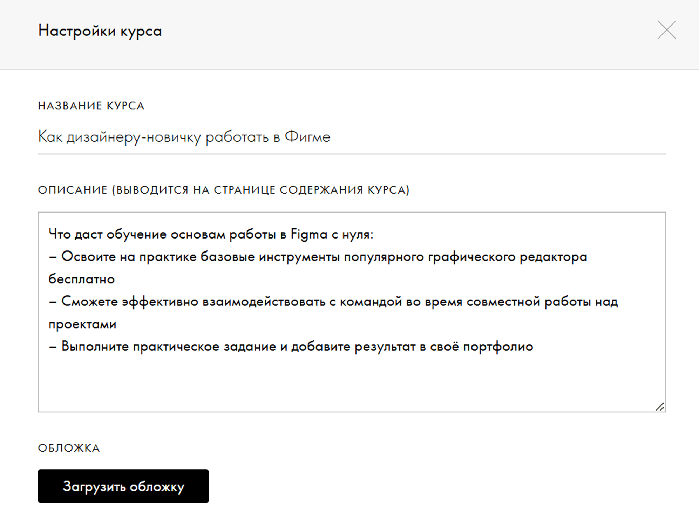The width and height of the screenshot is (699, 524).
Task: Click the word 'Figma' in the description
Action: click(309, 234)
